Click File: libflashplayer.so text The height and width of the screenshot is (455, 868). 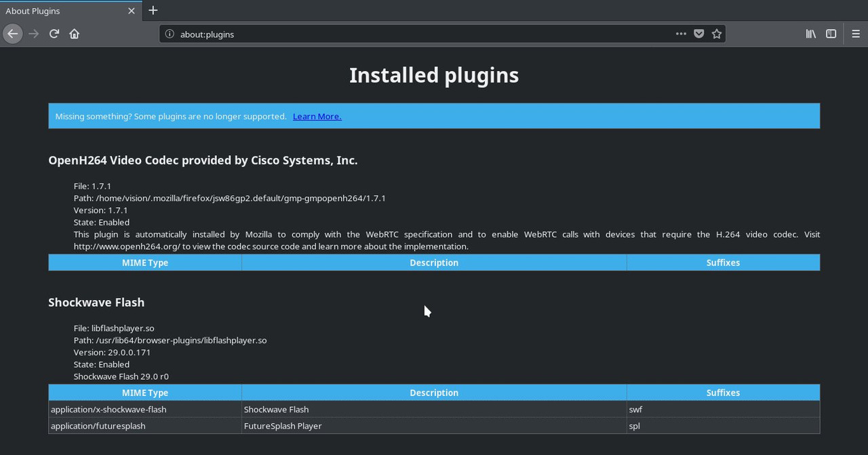click(x=114, y=328)
